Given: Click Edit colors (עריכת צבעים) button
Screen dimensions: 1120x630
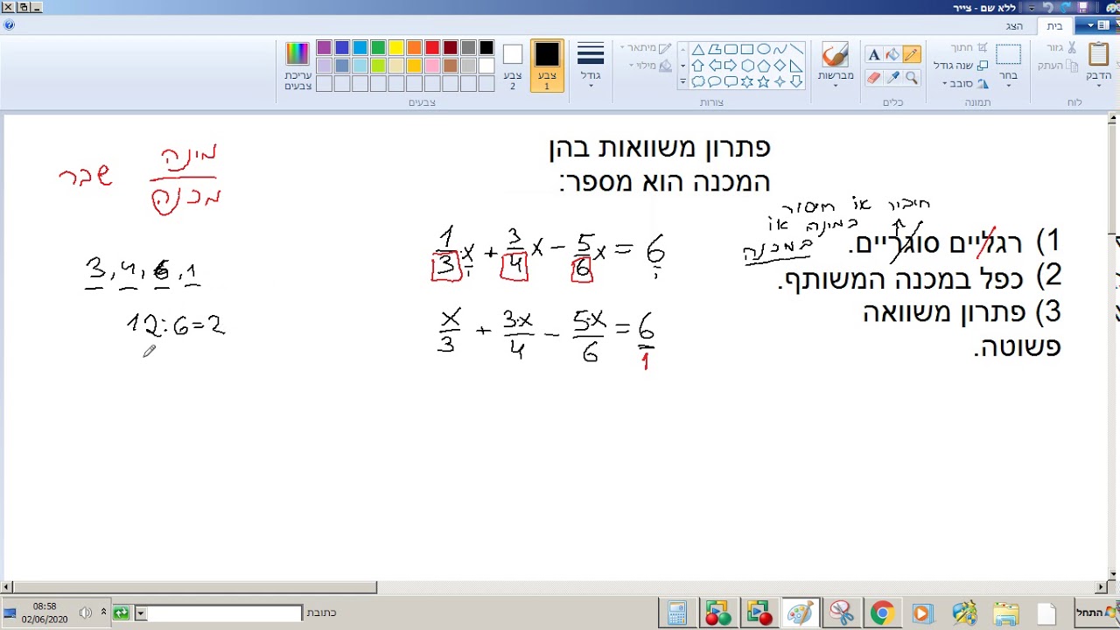Looking at the screenshot, I should tap(297, 66).
